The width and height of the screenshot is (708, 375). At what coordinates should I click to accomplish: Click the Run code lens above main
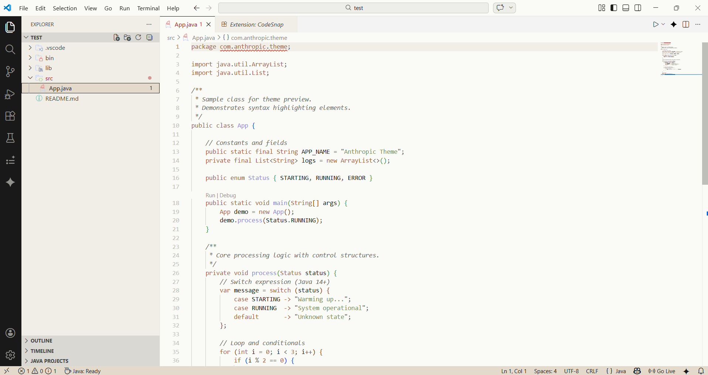click(210, 195)
